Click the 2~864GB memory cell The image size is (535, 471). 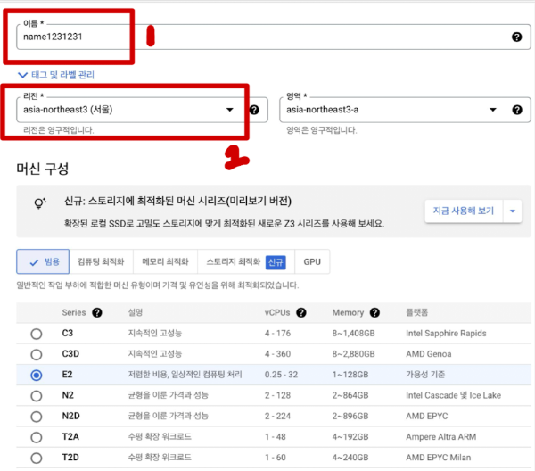tap(350, 395)
